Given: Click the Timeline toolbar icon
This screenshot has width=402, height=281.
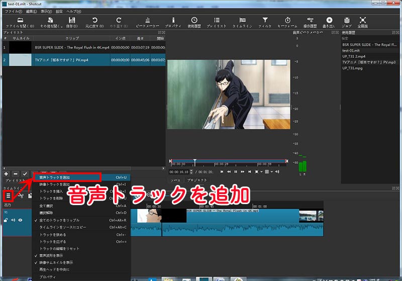Looking at the screenshot, I should coord(242,22).
